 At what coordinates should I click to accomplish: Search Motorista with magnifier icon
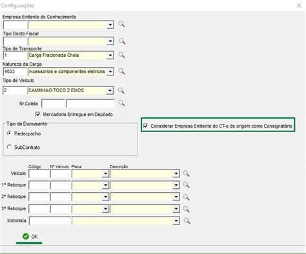(x=187, y=220)
